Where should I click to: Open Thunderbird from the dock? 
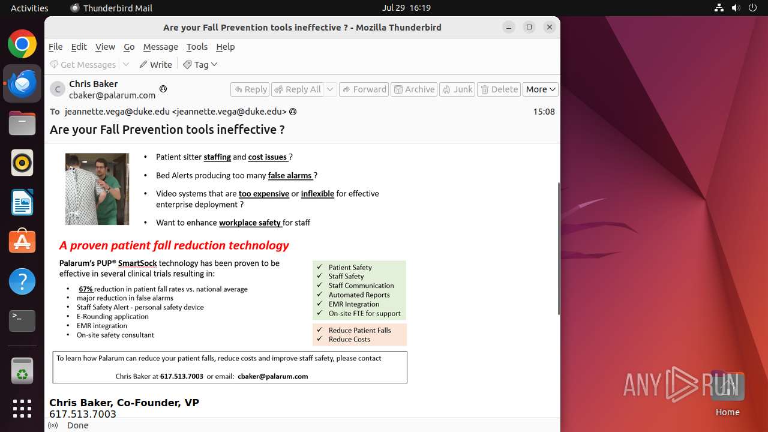point(22,84)
